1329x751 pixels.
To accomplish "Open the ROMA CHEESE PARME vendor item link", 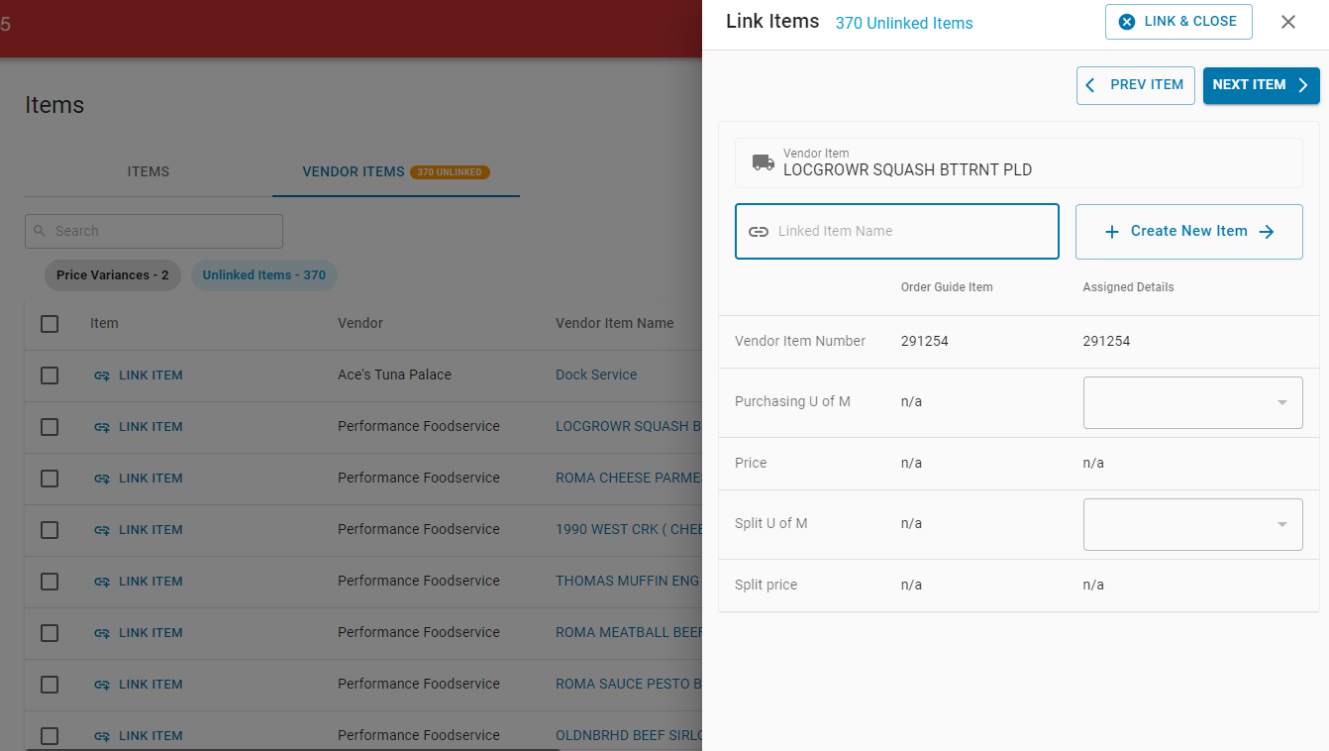I will coord(629,479).
